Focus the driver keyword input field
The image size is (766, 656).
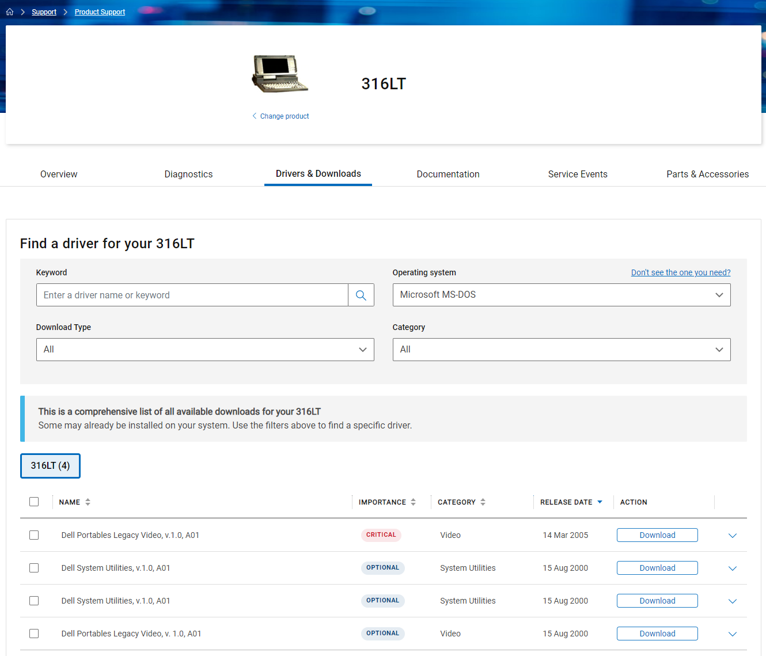click(x=192, y=295)
